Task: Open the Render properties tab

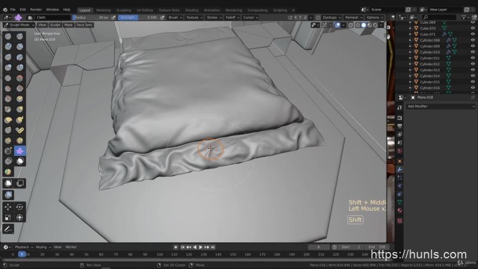Action: pos(400,118)
